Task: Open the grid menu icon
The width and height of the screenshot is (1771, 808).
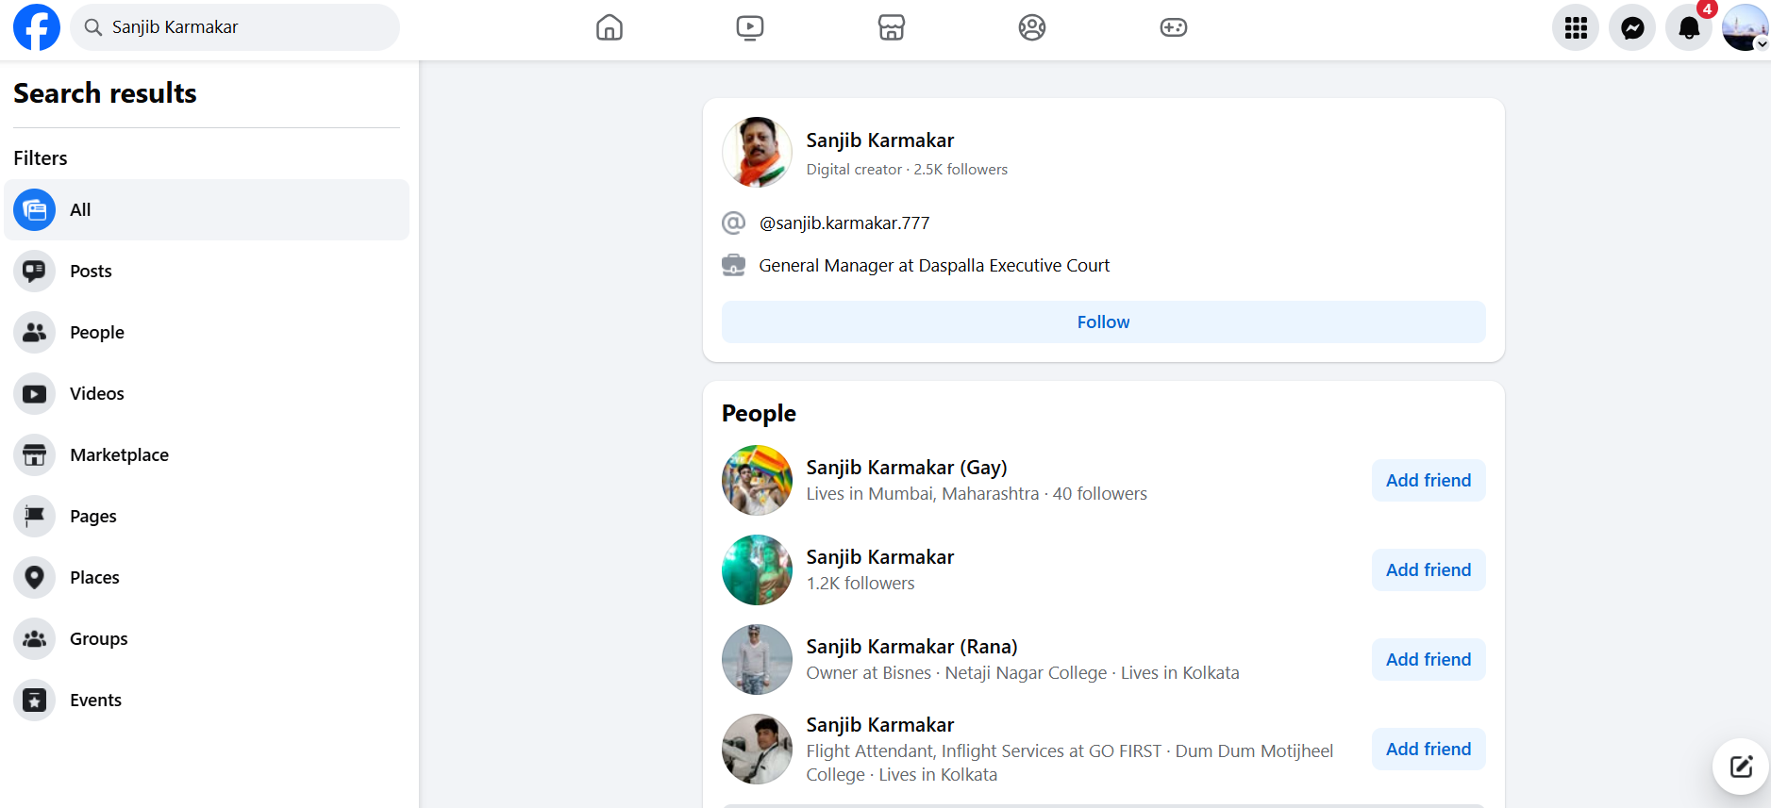Action: tap(1576, 28)
